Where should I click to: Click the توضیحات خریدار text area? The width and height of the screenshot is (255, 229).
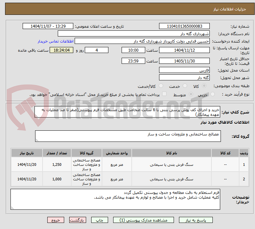115,199
